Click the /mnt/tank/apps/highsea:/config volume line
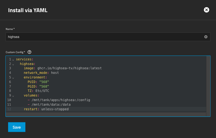The image size is (216, 138). (x=59, y=100)
